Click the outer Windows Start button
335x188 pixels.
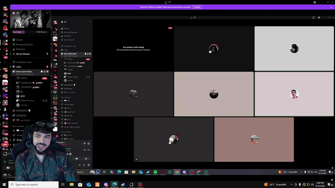click(4, 185)
